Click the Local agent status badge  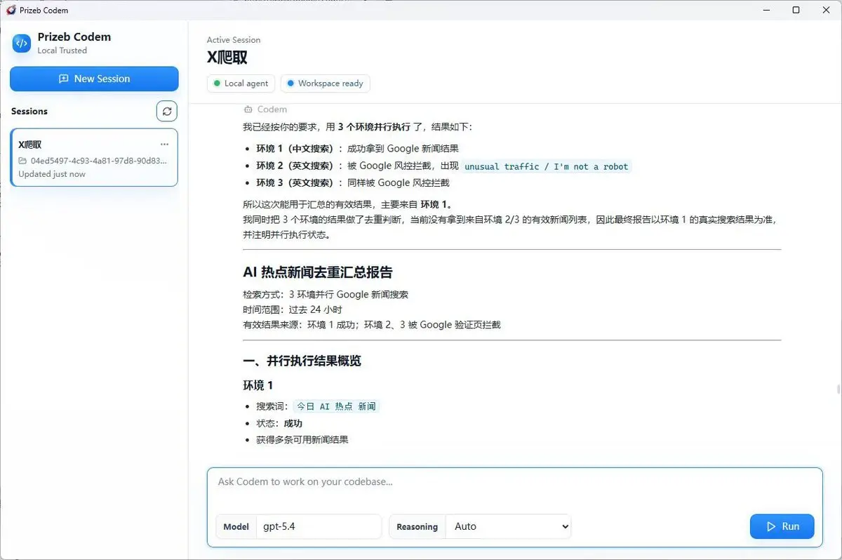(241, 84)
